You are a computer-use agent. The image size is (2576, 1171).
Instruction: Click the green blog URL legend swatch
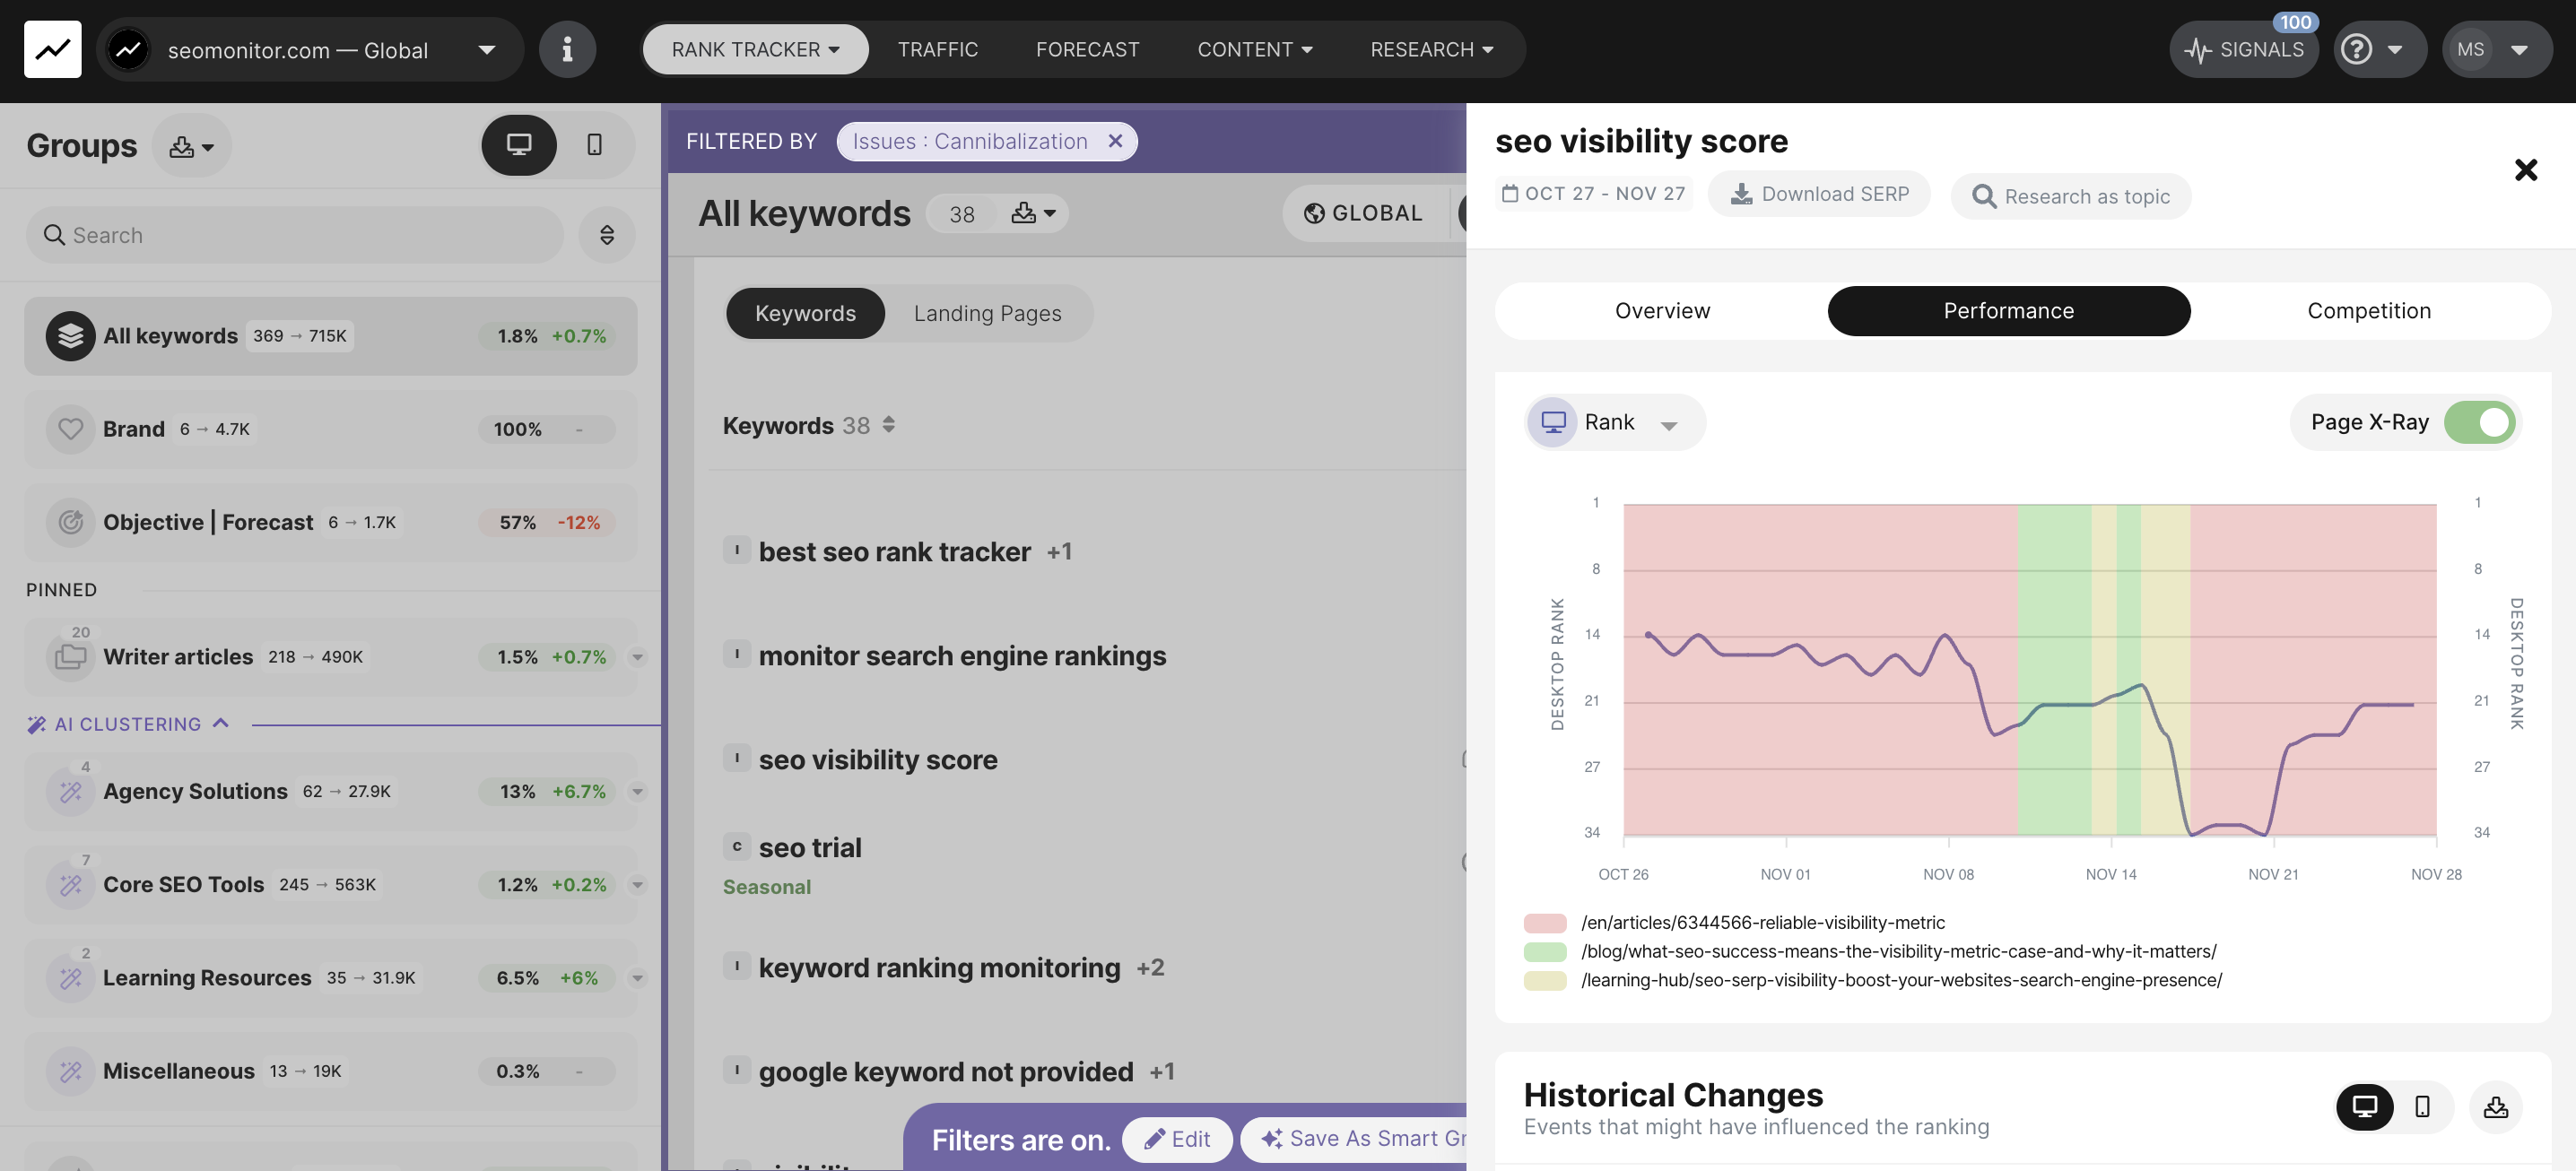point(1544,951)
